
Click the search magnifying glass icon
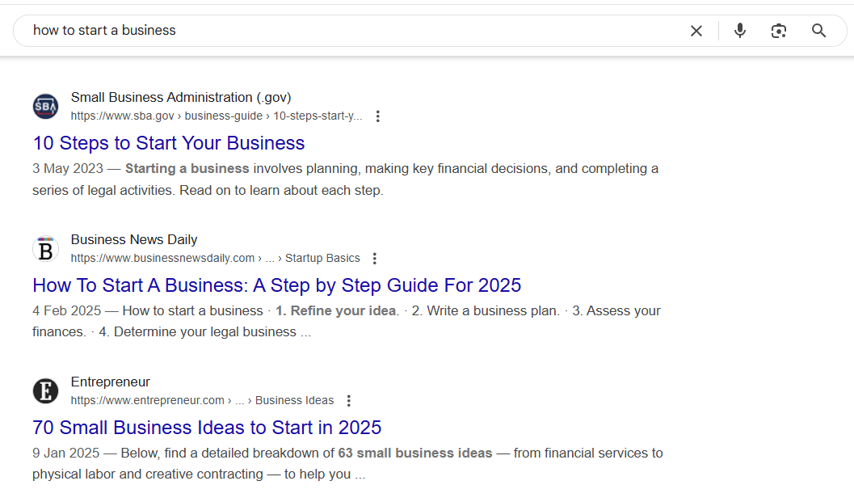point(818,30)
